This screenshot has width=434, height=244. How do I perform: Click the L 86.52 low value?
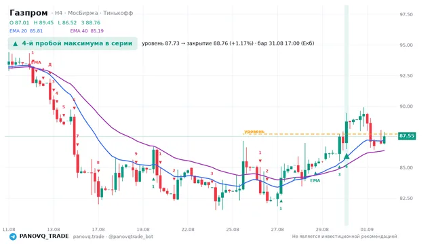(x=67, y=22)
